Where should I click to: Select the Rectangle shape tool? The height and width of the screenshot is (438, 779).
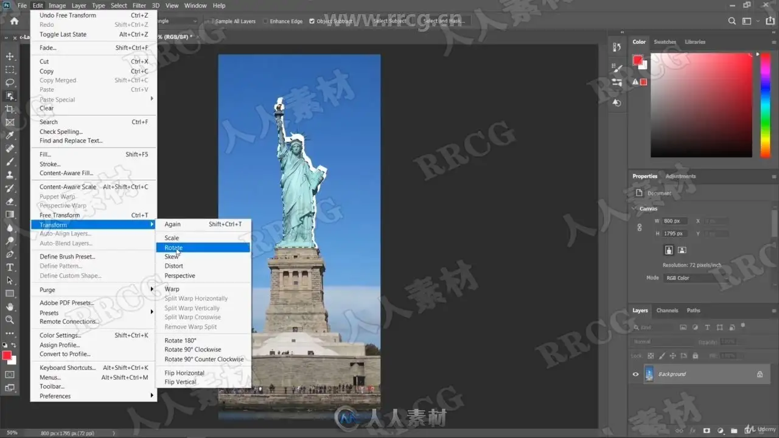pyautogui.click(x=10, y=294)
